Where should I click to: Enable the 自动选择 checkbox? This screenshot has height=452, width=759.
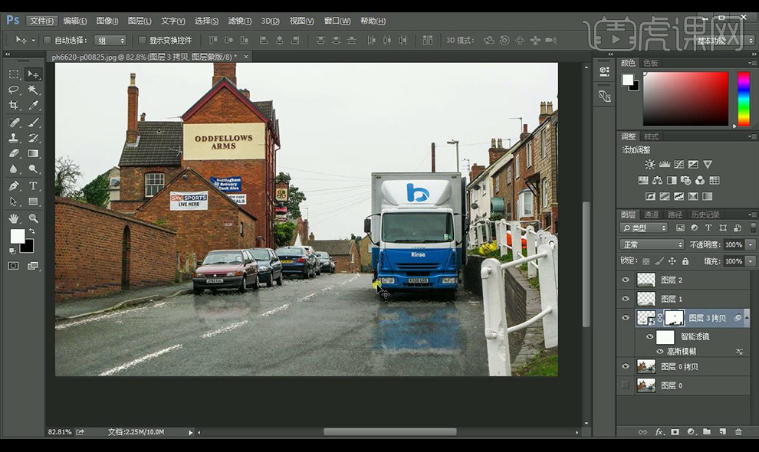pos(48,40)
